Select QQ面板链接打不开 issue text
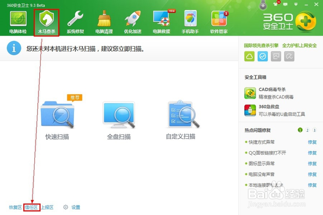 [267, 153]
